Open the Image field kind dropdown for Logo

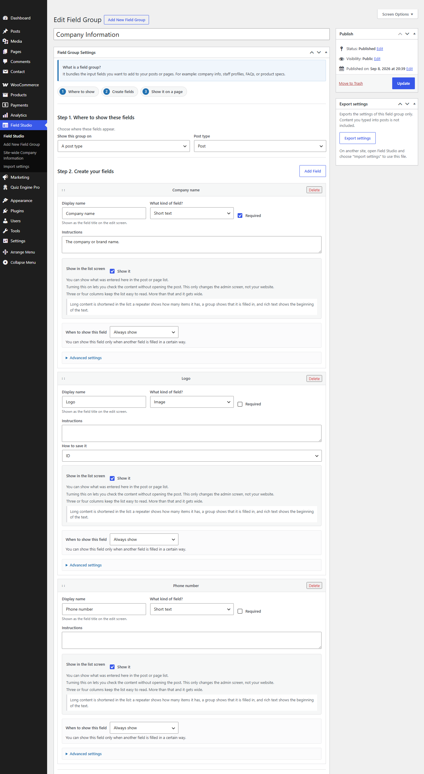192,402
